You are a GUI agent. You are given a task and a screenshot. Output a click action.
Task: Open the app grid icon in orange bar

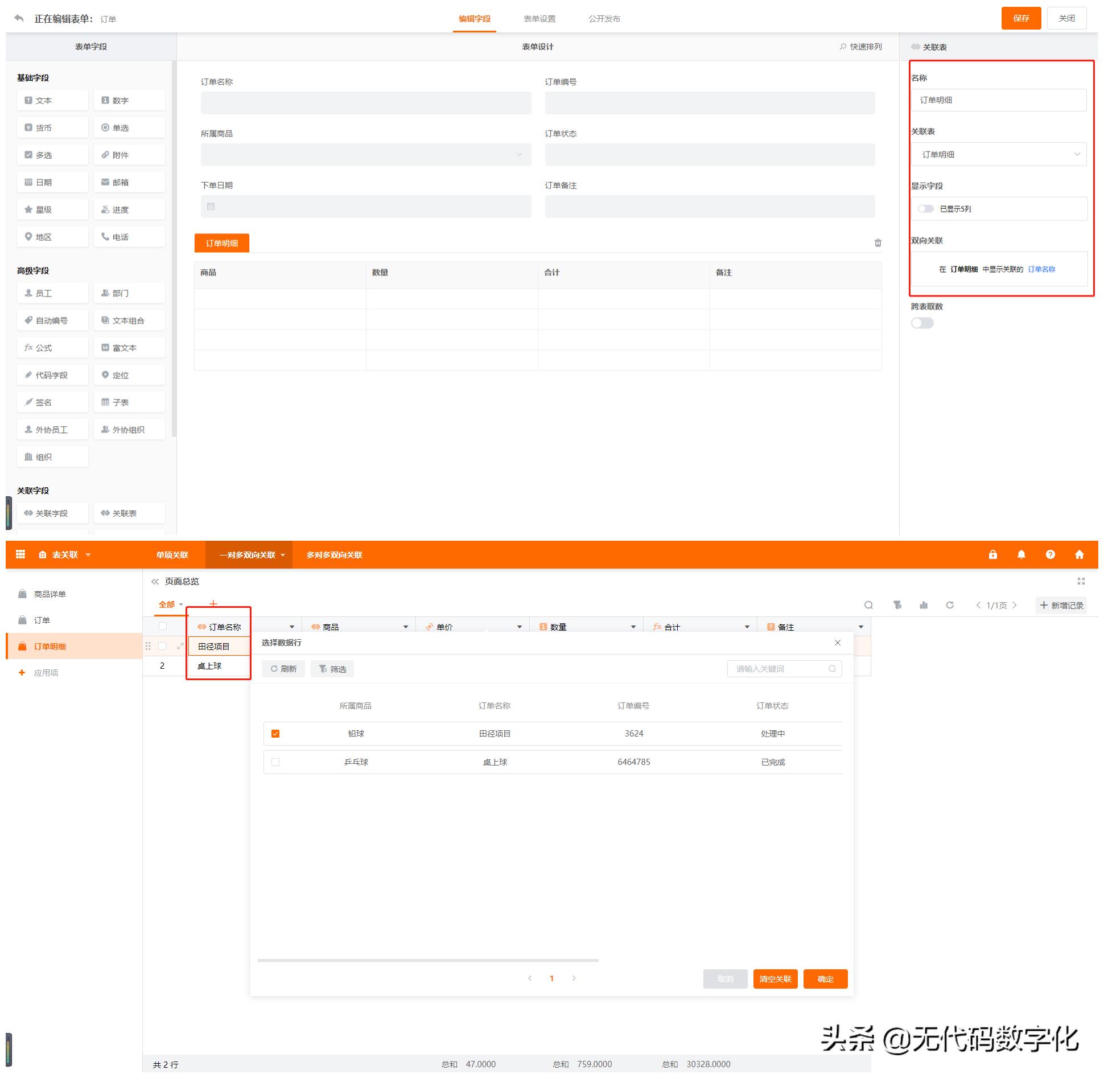[x=20, y=554]
